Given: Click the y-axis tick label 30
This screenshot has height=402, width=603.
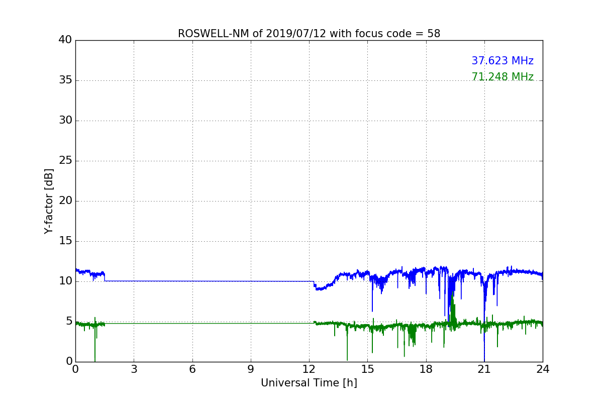Looking at the screenshot, I should coord(65,121).
